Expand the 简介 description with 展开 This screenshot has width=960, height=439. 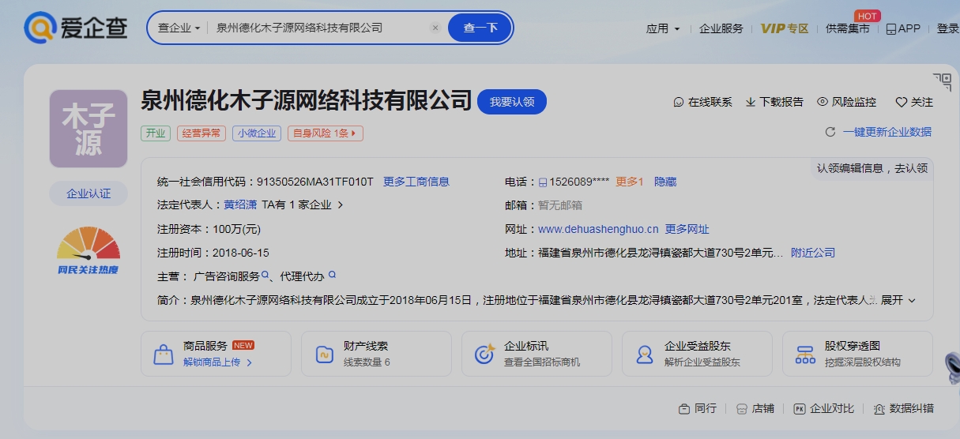pyautogui.click(x=898, y=300)
